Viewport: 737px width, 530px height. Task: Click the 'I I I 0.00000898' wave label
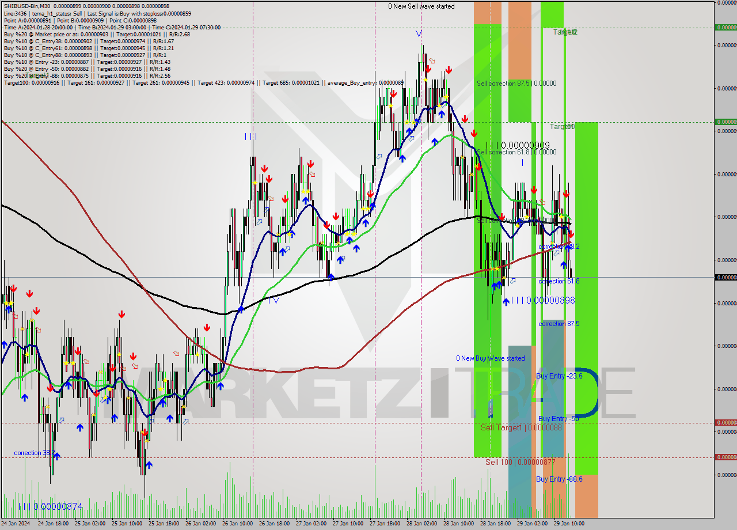[x=542, y=300]
